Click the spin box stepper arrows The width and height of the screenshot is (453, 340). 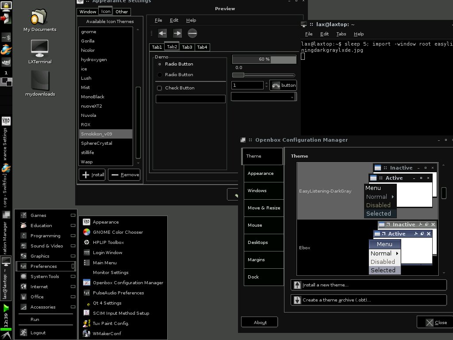click(266, 85)
